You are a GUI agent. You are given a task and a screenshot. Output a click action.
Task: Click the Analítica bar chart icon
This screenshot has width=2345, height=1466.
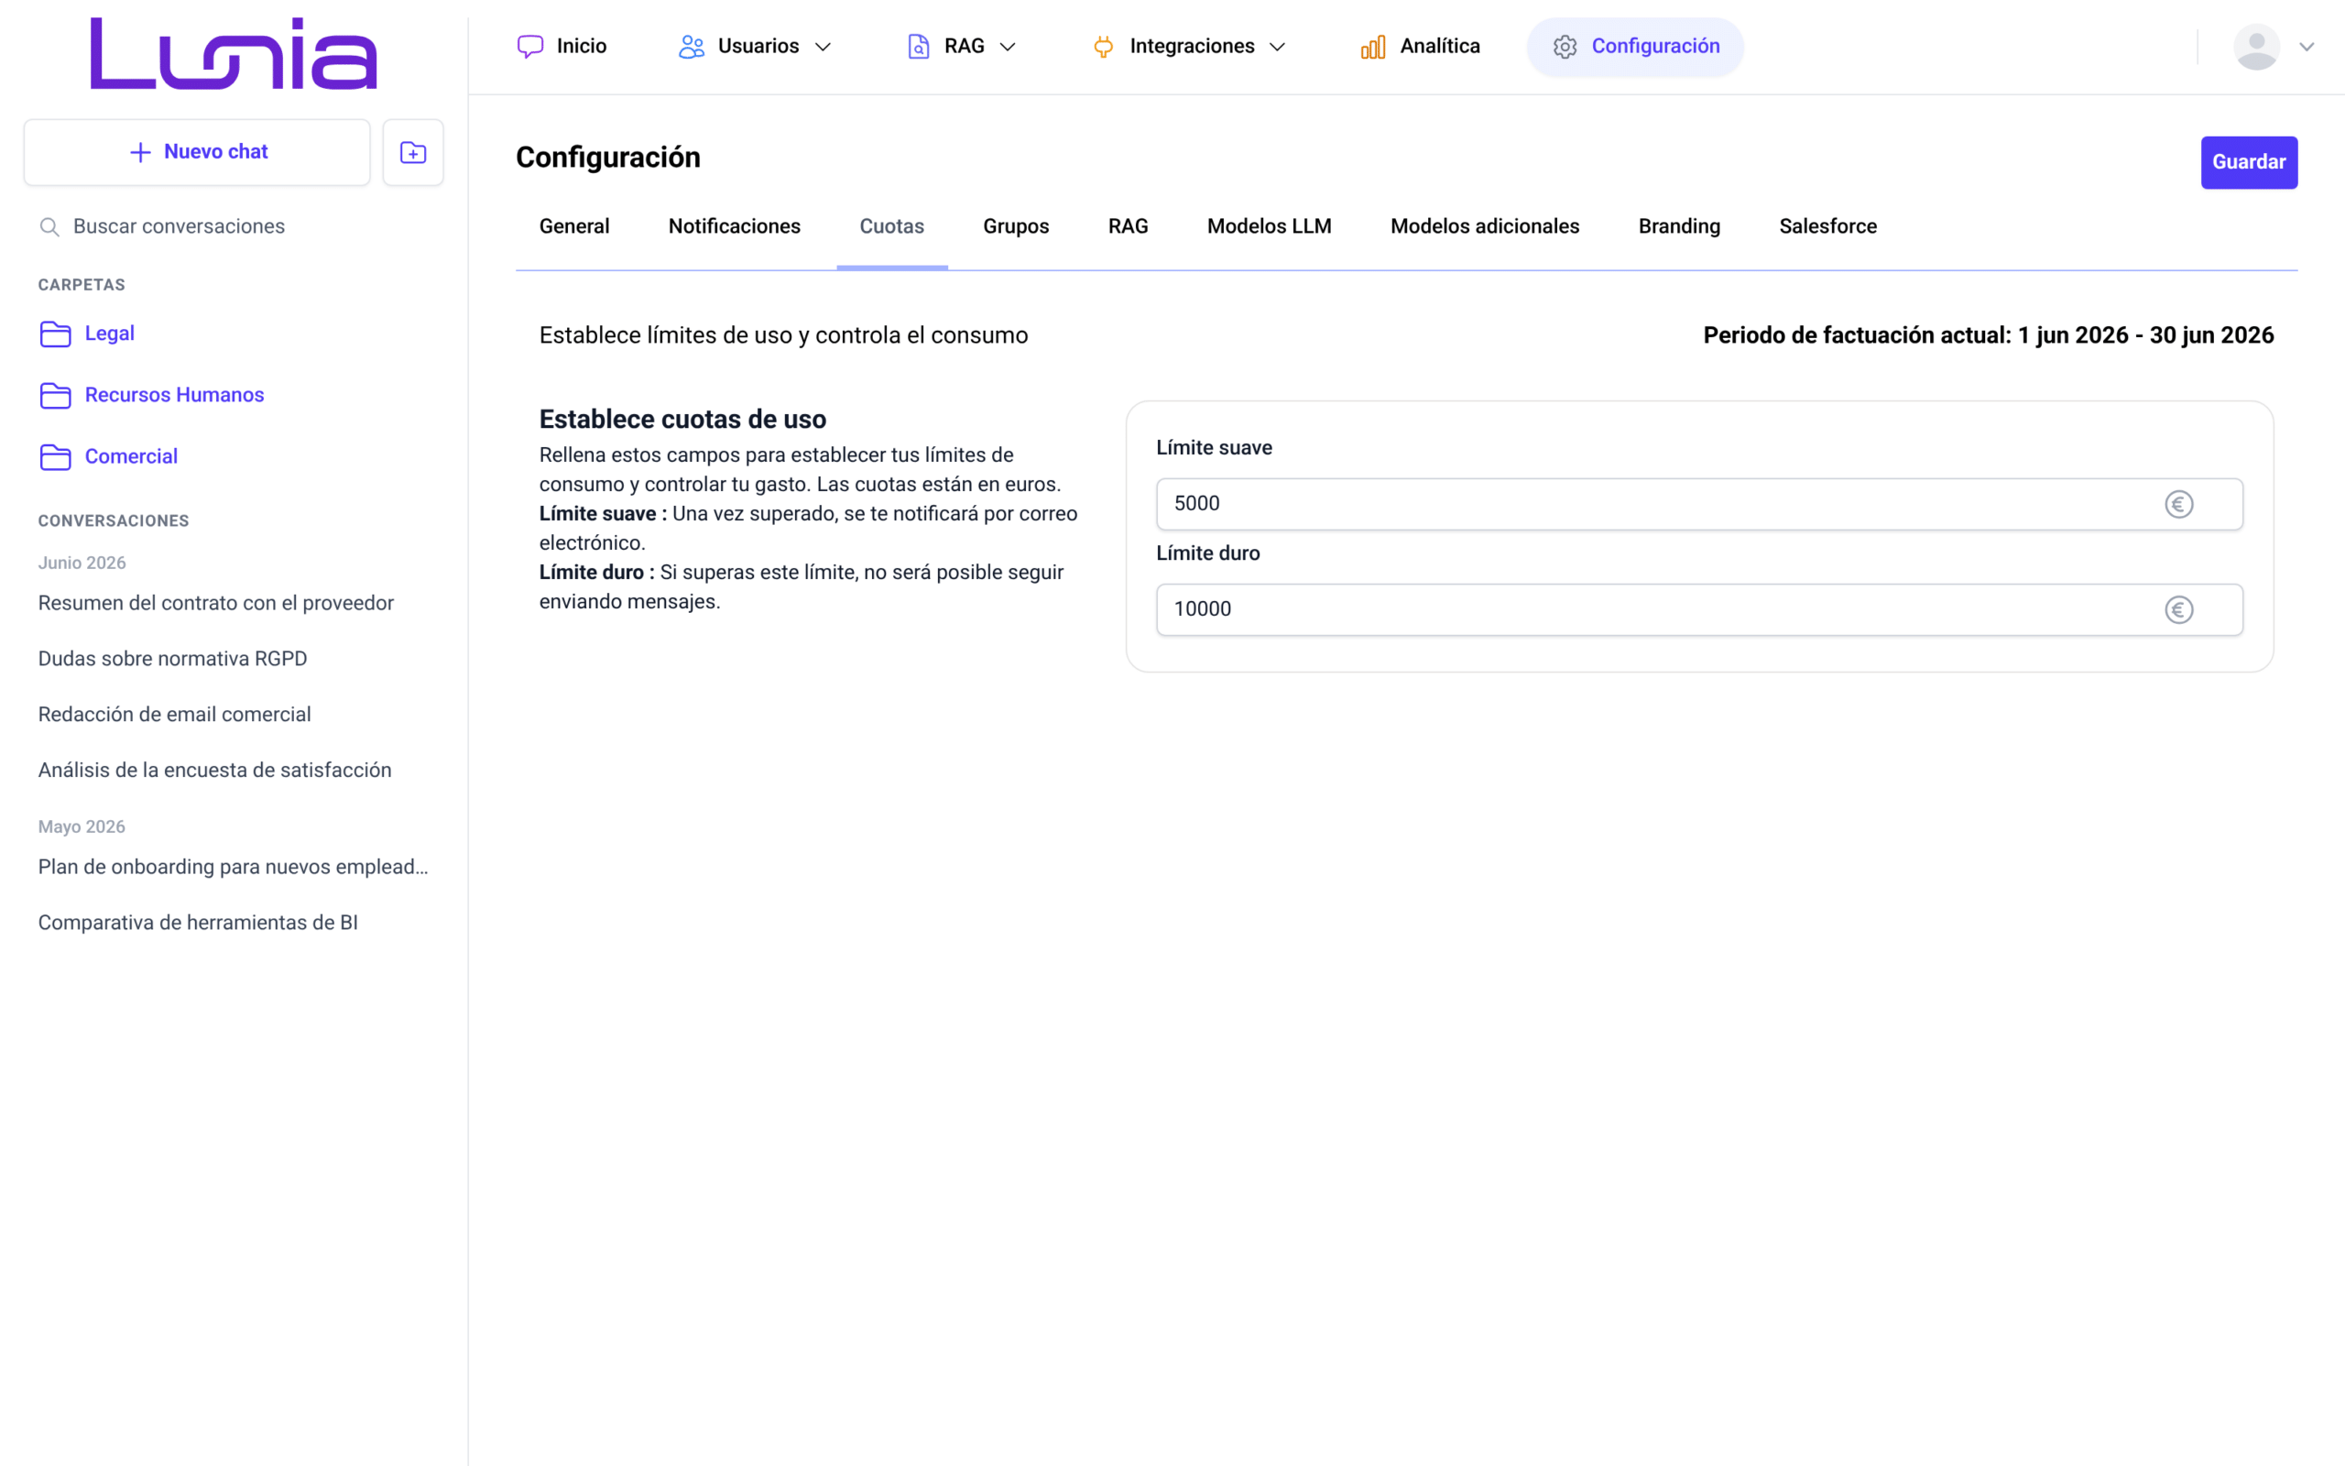pos(1373,47)
